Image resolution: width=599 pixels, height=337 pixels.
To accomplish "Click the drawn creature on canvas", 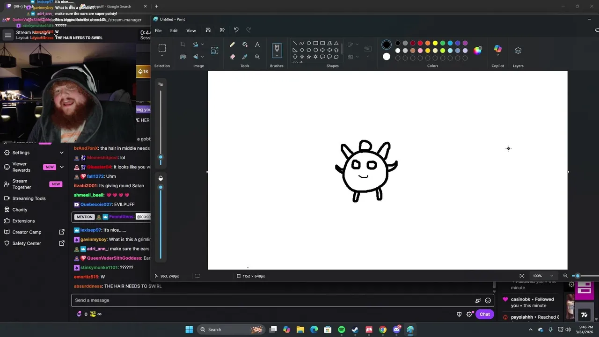I will [365, 171].
